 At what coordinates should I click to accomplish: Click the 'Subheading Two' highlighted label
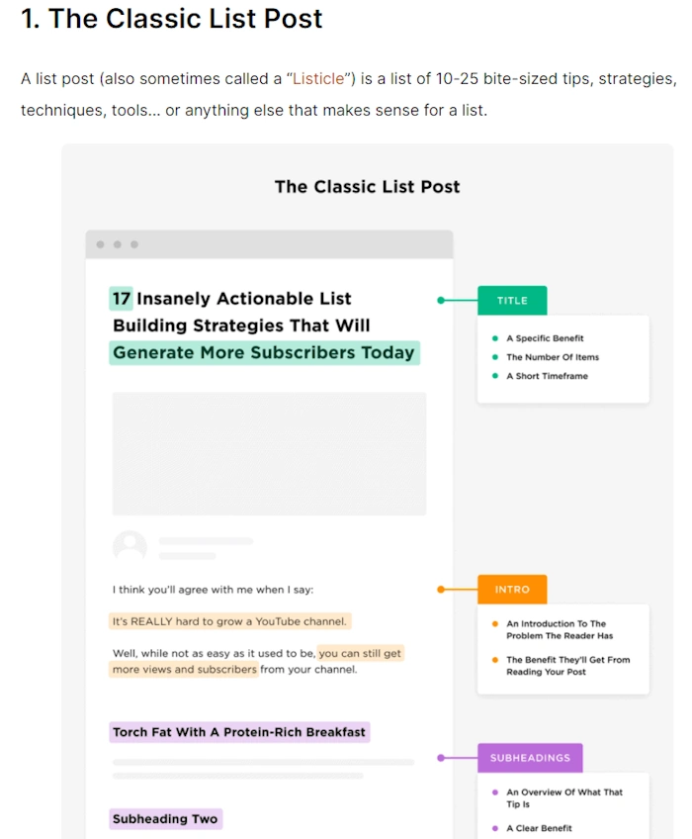click(165, 818)
